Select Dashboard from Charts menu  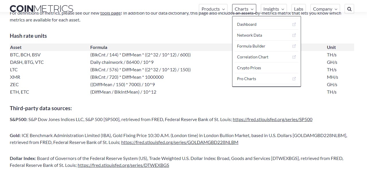pos(266,24)
